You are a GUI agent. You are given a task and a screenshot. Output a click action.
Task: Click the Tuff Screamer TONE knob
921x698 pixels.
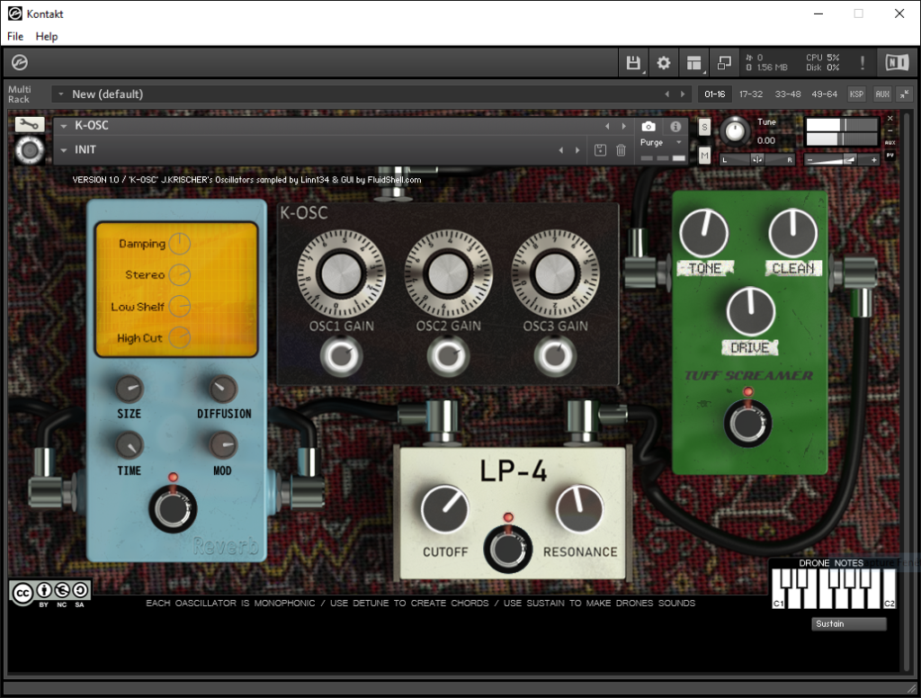point(703,233)
